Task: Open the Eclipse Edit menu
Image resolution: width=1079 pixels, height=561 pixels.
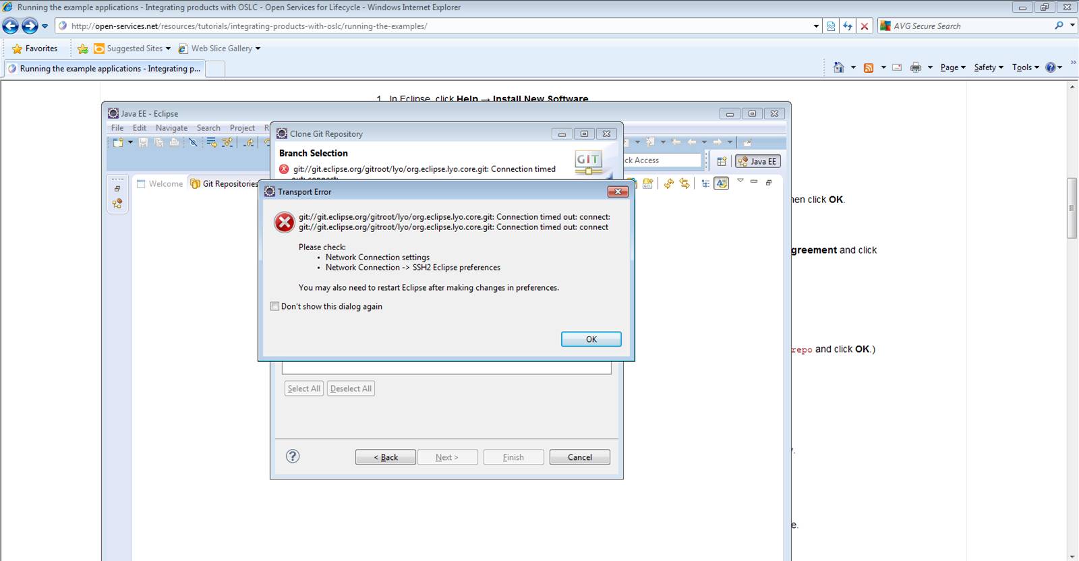Action: (140, 128)
